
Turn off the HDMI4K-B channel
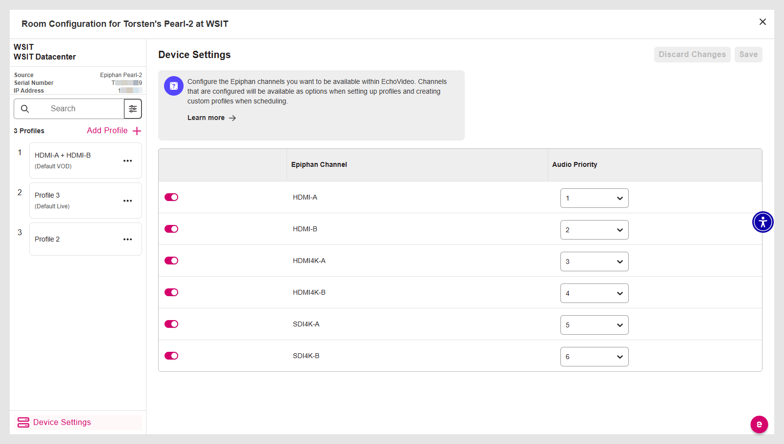(171, 292)
